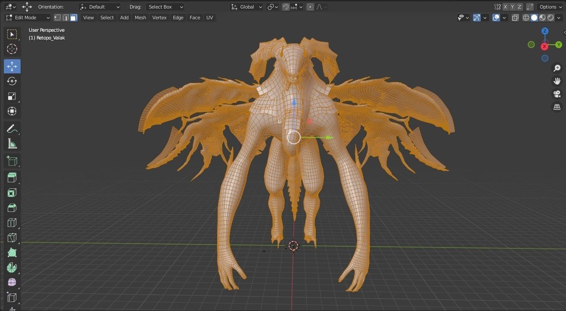The width and height of the screenshot is (566, 311).
Task: Toggle viewport gizmos display
Action: coord(477,18)
